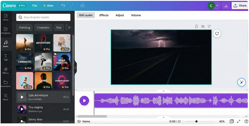The width and height of the screenshot is (249, 126).
Task: Click the 42% zoom level value
Action: click(x=222, y=121)
